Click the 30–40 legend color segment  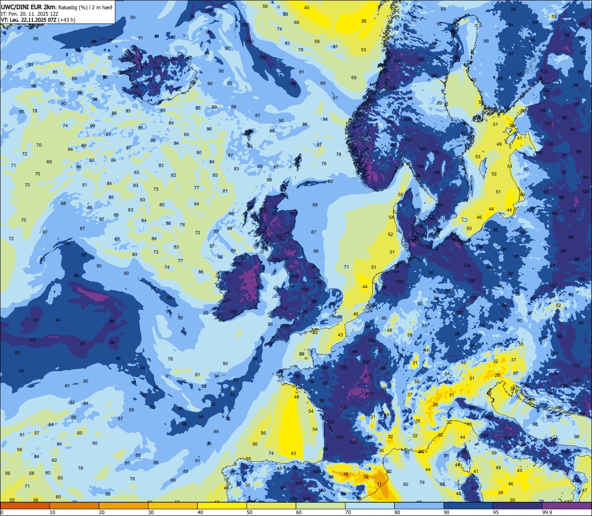(x=173, y=506)
